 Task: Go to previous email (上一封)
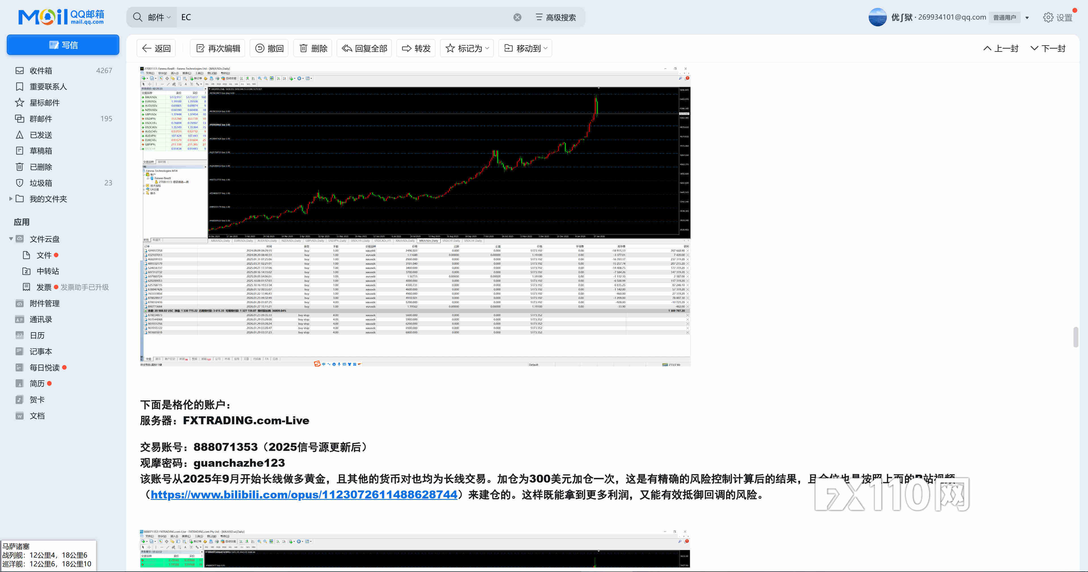pyautogui.click(x=1001, y=48)
